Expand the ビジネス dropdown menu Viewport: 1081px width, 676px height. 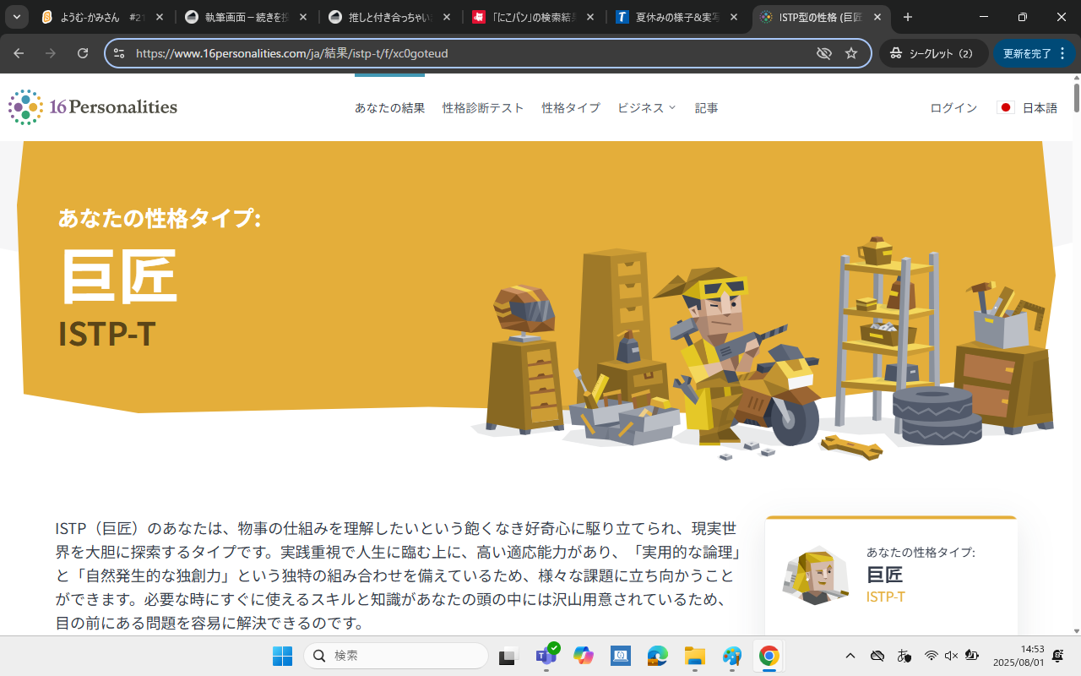pos(647,107)
